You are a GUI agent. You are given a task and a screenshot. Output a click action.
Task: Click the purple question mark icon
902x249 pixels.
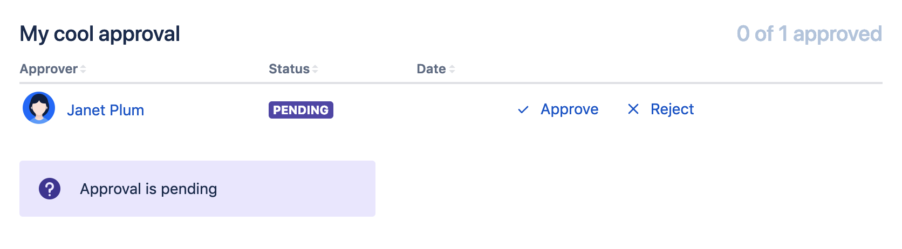tap(50, 189)
